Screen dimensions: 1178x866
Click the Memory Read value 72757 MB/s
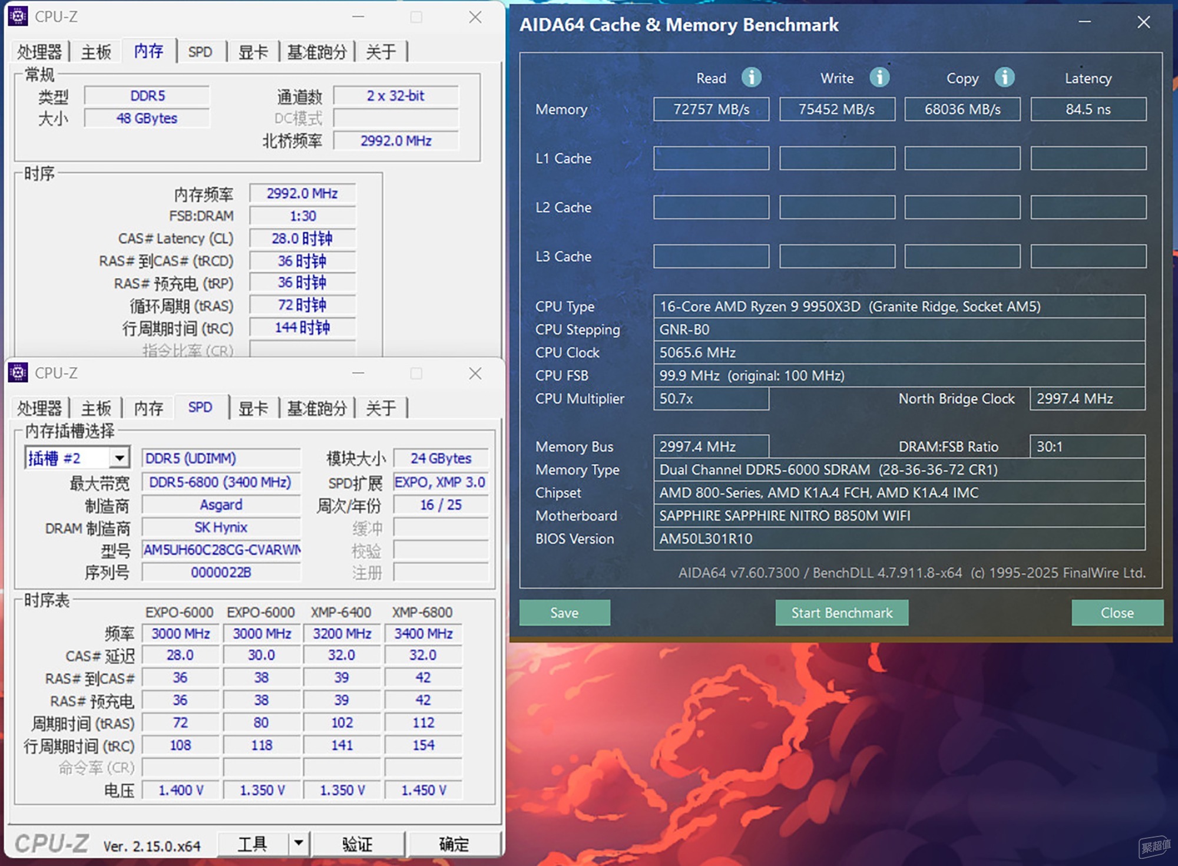[711, 109]
